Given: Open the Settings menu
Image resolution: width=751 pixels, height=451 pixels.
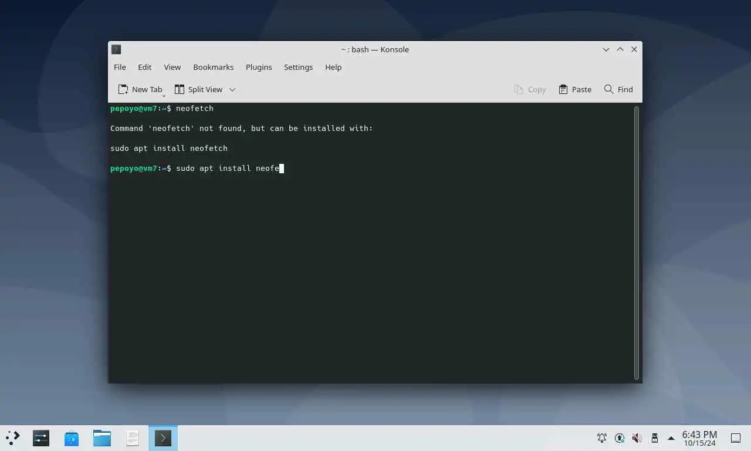Looking at the screenshot, I should click(298, 67).
